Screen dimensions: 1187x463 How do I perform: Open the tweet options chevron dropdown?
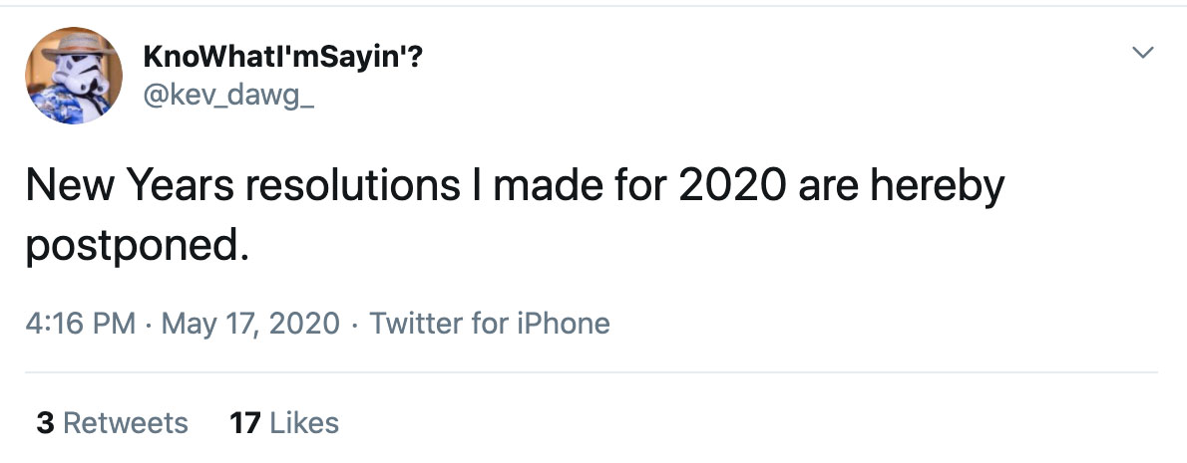coord(1144,52)
